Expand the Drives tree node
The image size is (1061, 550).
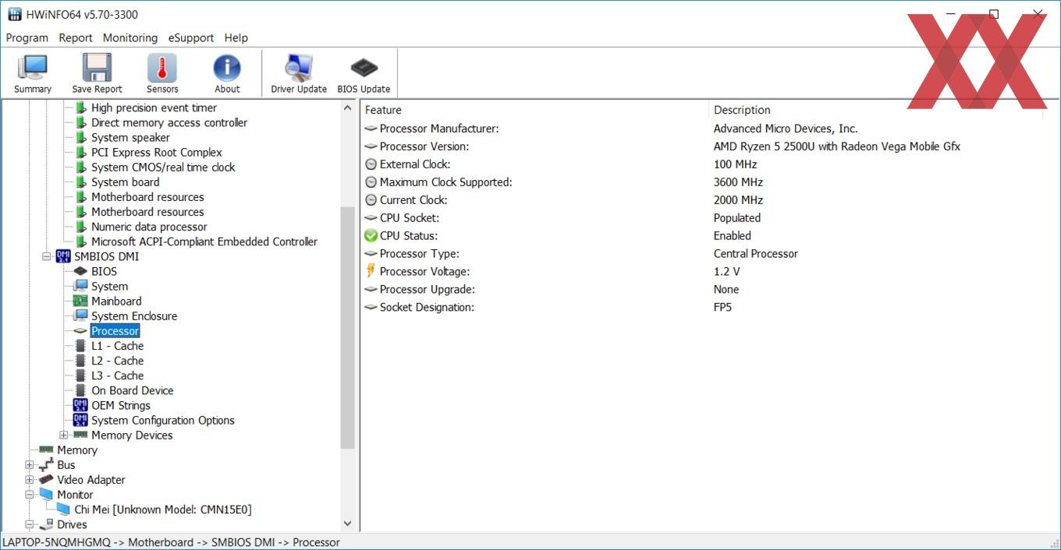[30, 524]
